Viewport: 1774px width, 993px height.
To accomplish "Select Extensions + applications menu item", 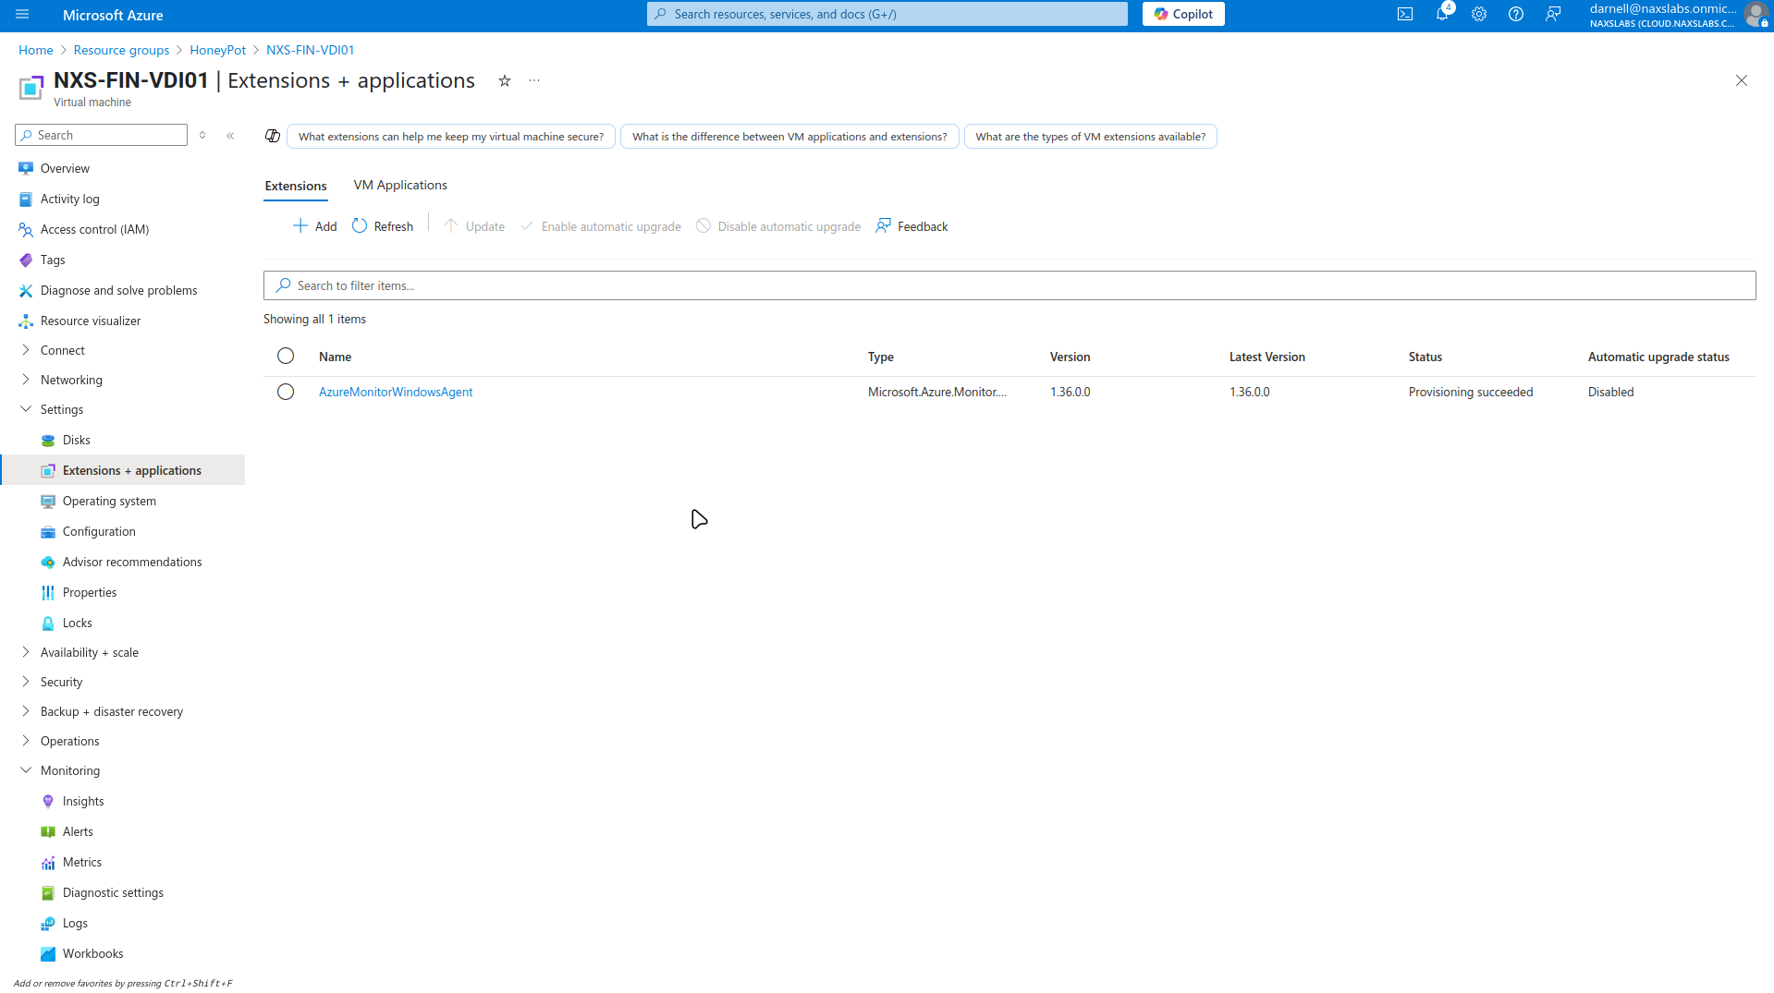I will pyautogui.click(x=123, y=470).
